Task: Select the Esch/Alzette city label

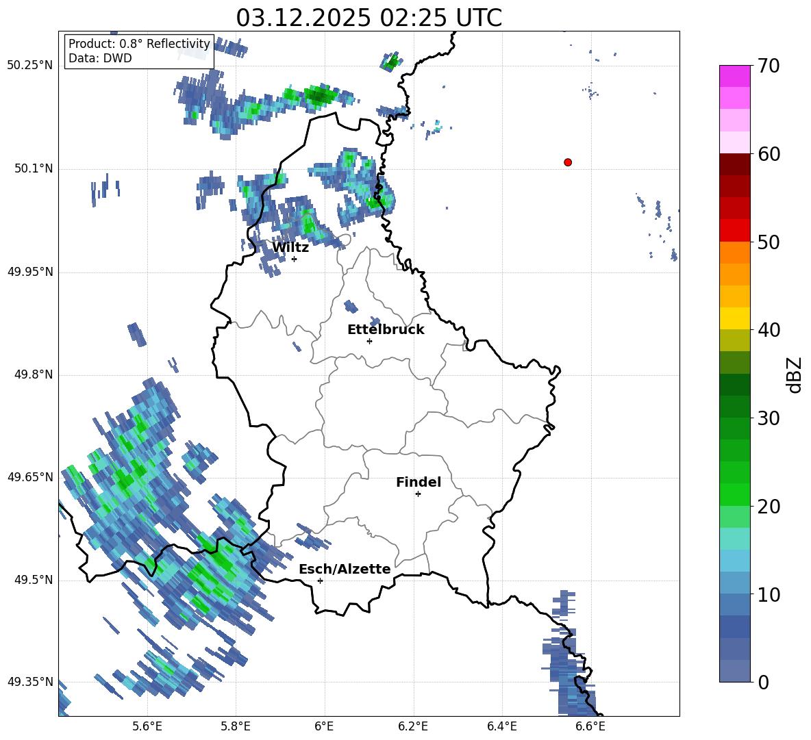Action: pos(345,570)
